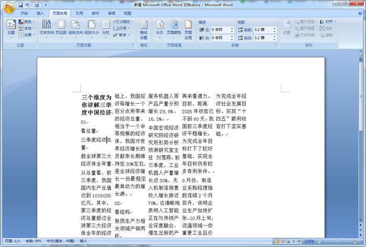This screenshot has height=247, width=366.
Task: Select the 纸张方向 orientation icon
Action: click(76, 27)
